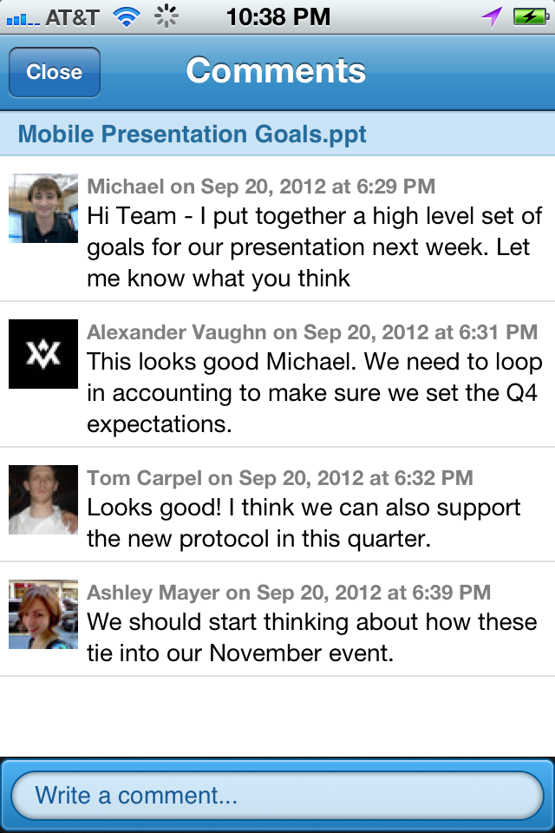Select Tom Carpel's comment about new protocol
Viewport: 555px width, 833px height.
coord(304,523)
